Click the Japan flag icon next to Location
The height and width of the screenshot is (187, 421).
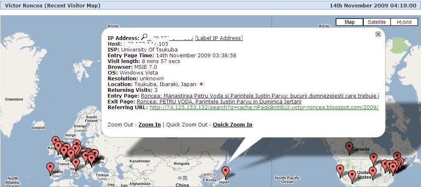201,84
